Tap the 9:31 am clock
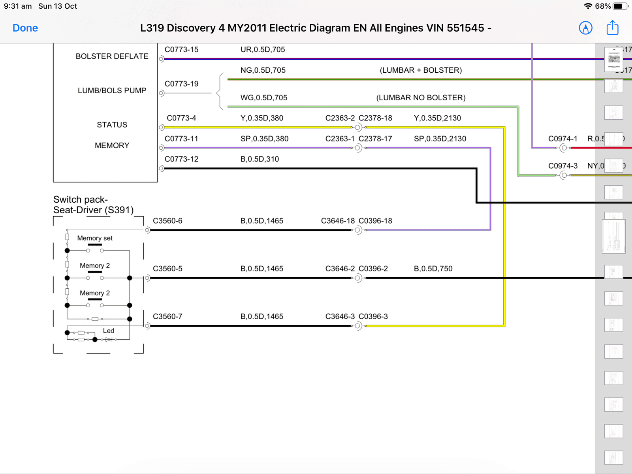Viewport: 632px width, 474px height. pos(18,6)
